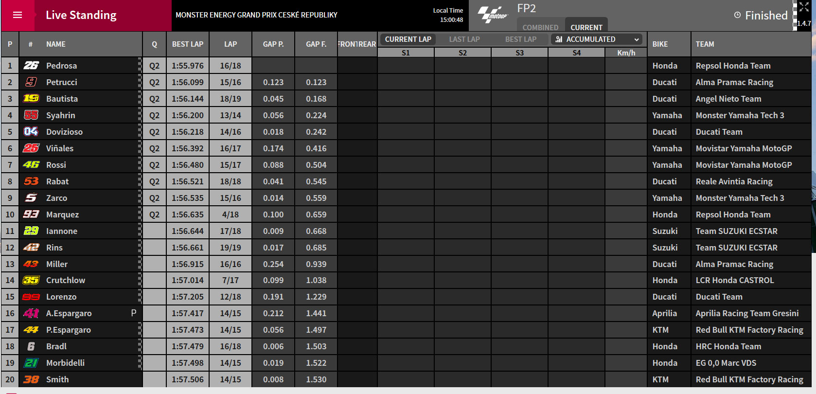816x394 pixels.
Task: Click Bradl's number 6 badge
Action: (31, 346)
